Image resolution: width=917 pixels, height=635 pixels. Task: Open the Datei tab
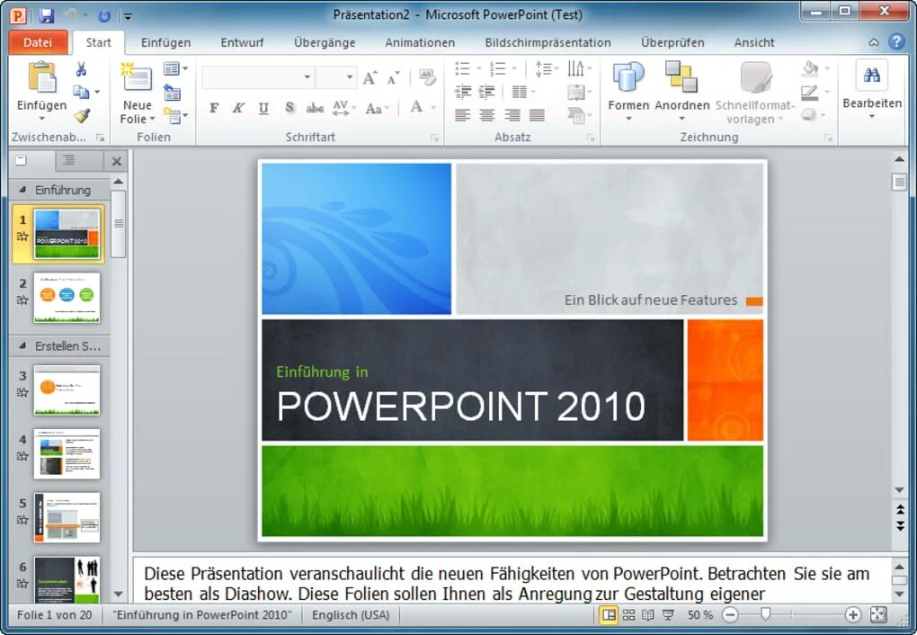point(38,42)
